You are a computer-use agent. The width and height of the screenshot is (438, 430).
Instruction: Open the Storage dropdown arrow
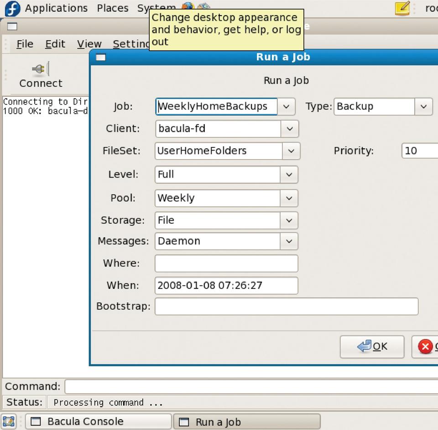(289, 220)
